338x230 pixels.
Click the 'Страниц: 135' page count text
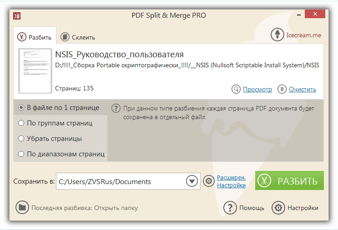pyautogui.click(x=74, y=88)
